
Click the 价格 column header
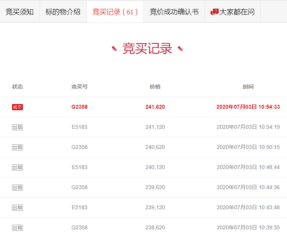(x=155, y=87)
